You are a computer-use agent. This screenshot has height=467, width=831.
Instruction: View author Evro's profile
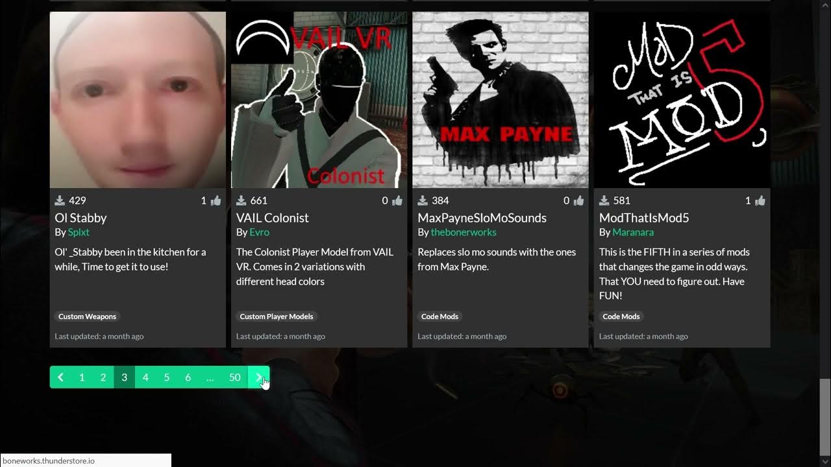coord(259,232)
